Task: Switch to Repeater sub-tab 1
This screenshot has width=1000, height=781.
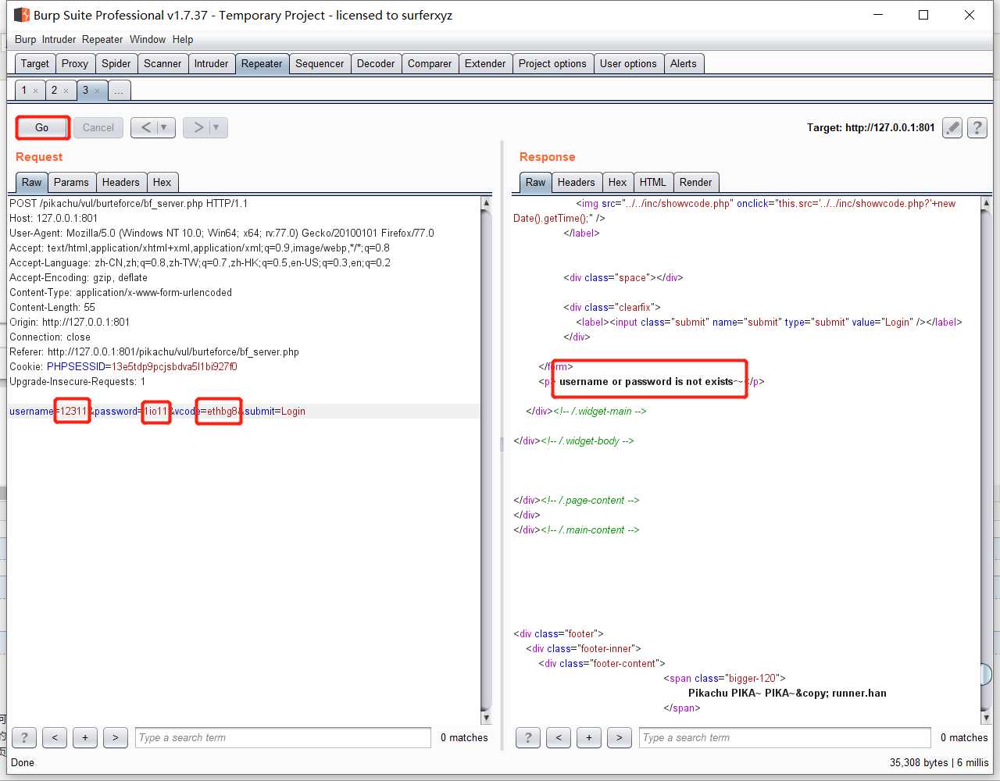Action: (23, 90)
